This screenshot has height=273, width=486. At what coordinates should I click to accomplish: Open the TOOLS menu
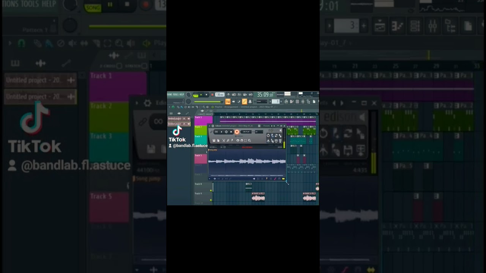(176, 94)
